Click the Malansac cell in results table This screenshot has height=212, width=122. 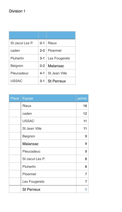click(61, 66)
